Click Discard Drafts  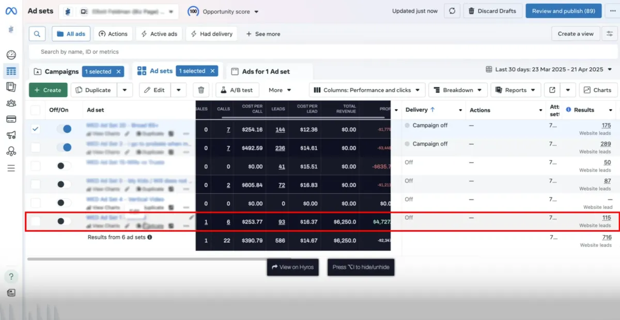(x=492, y=11)
